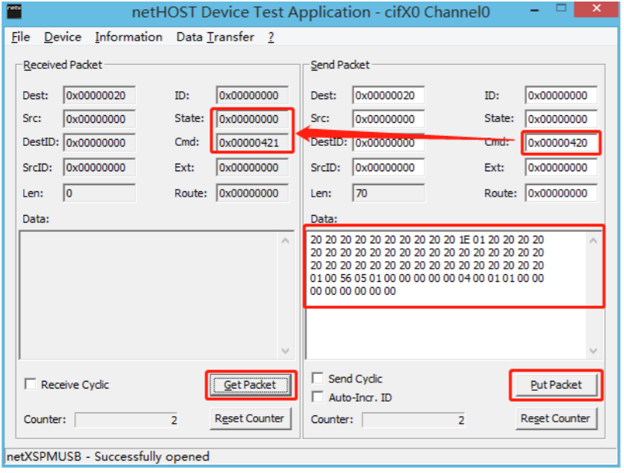This screenshot has height=473, width=624.
Task: Click Send Packet Ext input field
Action: click(x=561, y=167)
